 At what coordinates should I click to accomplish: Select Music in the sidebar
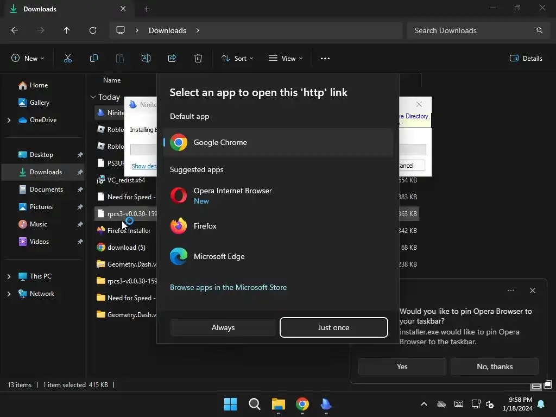[39, 224]
